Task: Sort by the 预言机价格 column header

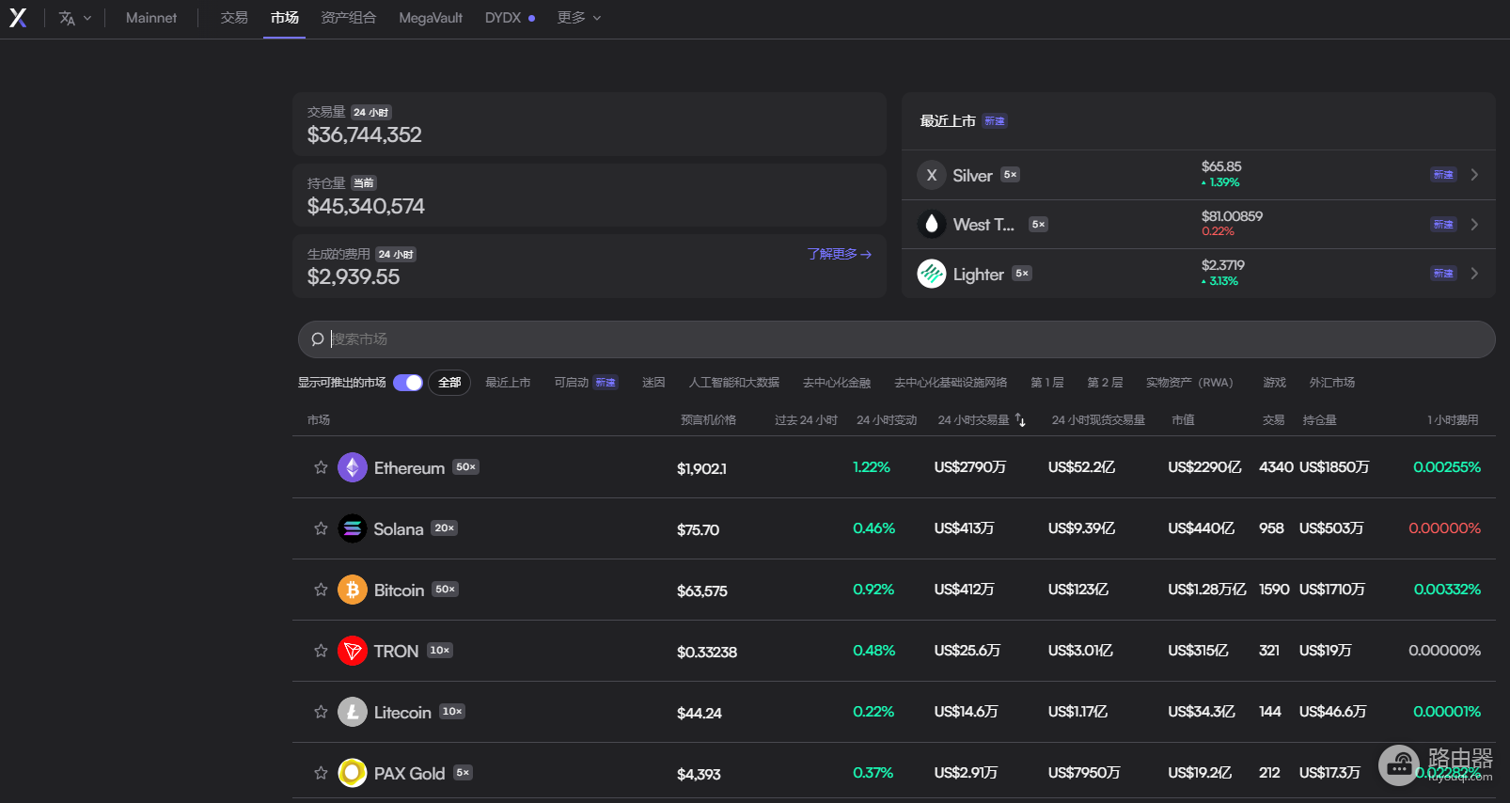Action: [708, 420]
